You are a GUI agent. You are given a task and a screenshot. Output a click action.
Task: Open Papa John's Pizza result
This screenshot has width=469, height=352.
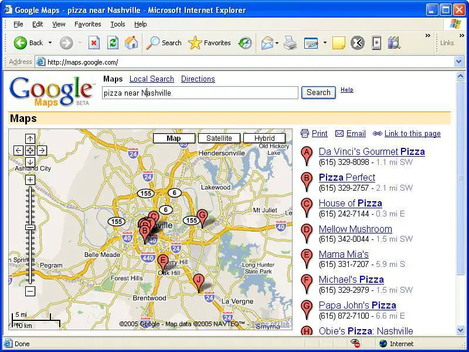tap(358, 305)
